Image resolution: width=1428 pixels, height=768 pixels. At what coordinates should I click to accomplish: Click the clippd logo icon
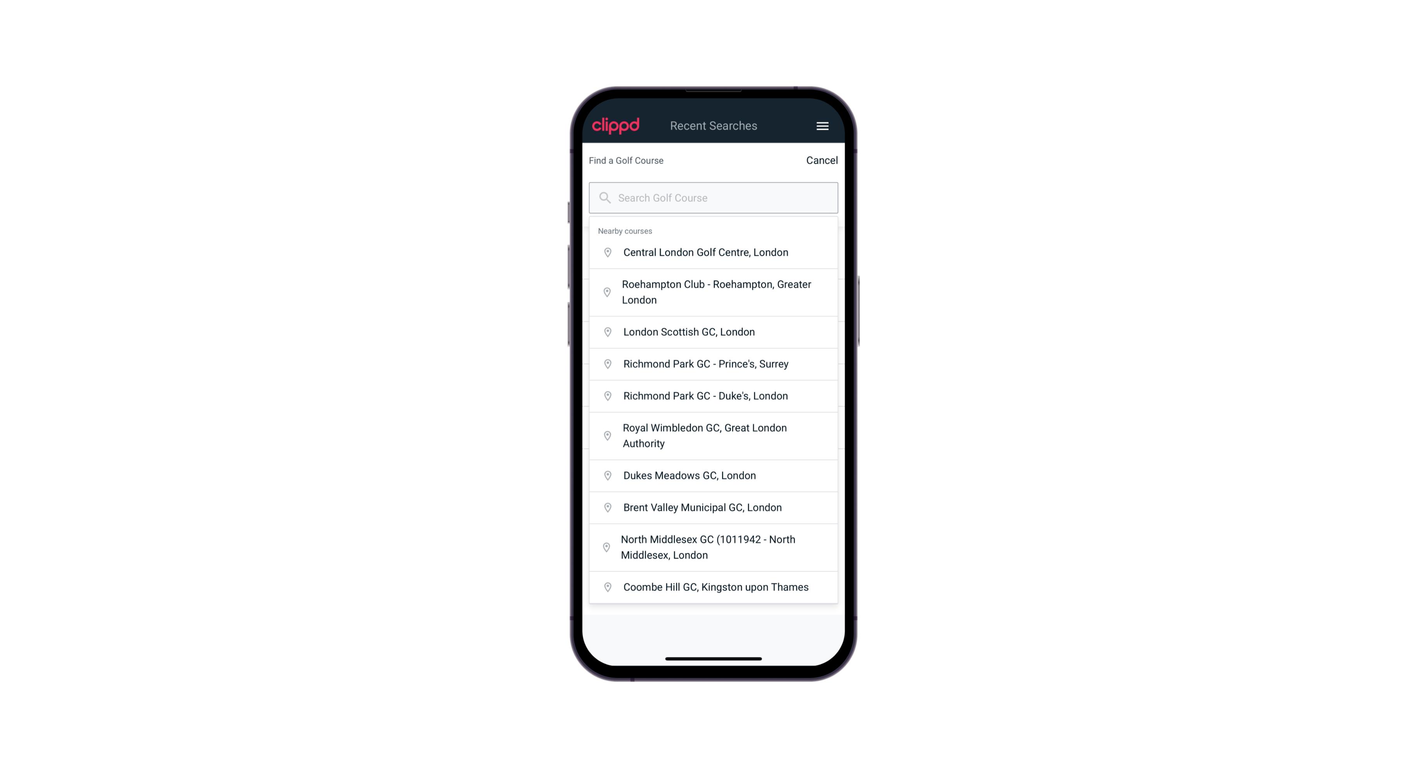[617, 126]
